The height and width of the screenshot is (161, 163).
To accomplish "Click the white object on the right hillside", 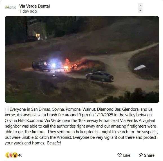I will pos(140,67).
